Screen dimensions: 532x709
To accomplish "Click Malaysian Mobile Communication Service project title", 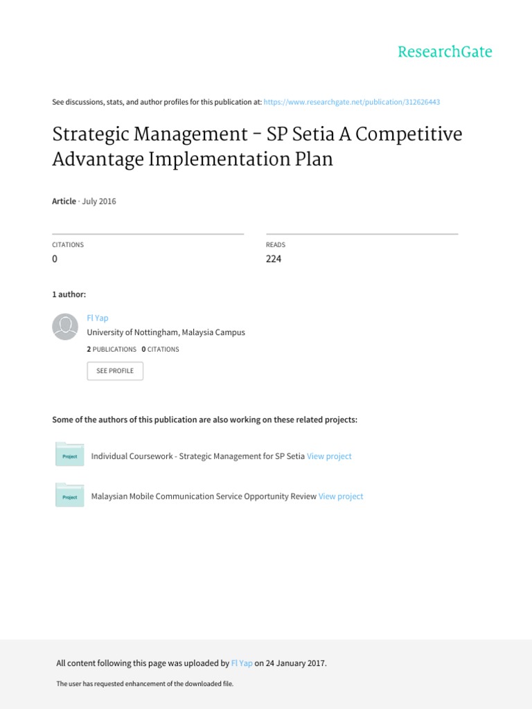I will (204, 496).
